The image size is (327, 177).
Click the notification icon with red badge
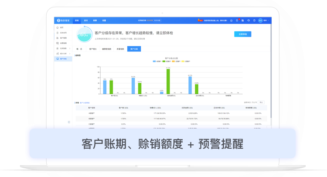[237, 20]
